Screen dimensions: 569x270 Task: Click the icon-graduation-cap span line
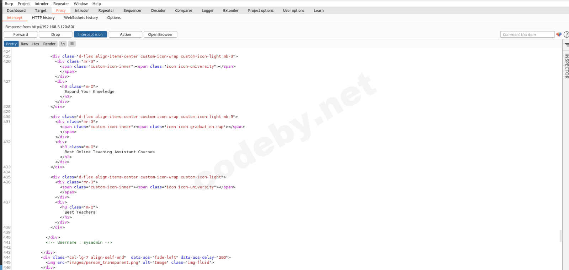coord(152,127)
